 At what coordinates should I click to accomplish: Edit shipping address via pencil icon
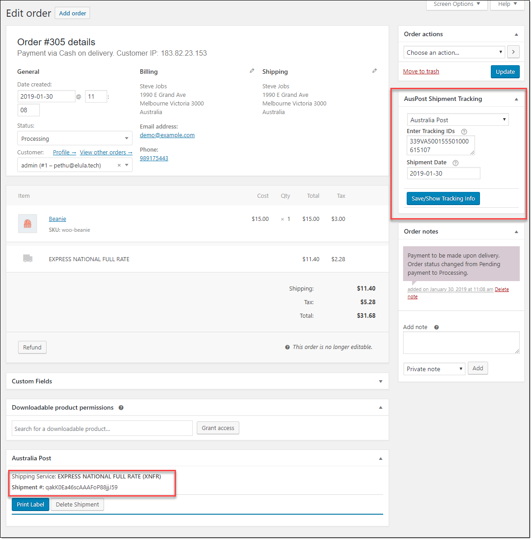(375, 71)
